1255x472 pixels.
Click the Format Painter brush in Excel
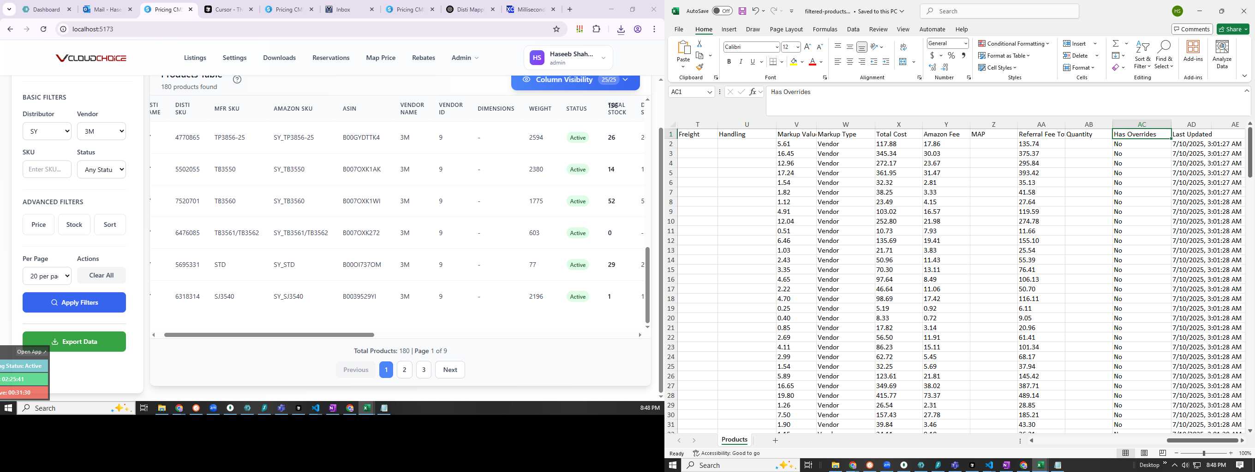[699, 67]
